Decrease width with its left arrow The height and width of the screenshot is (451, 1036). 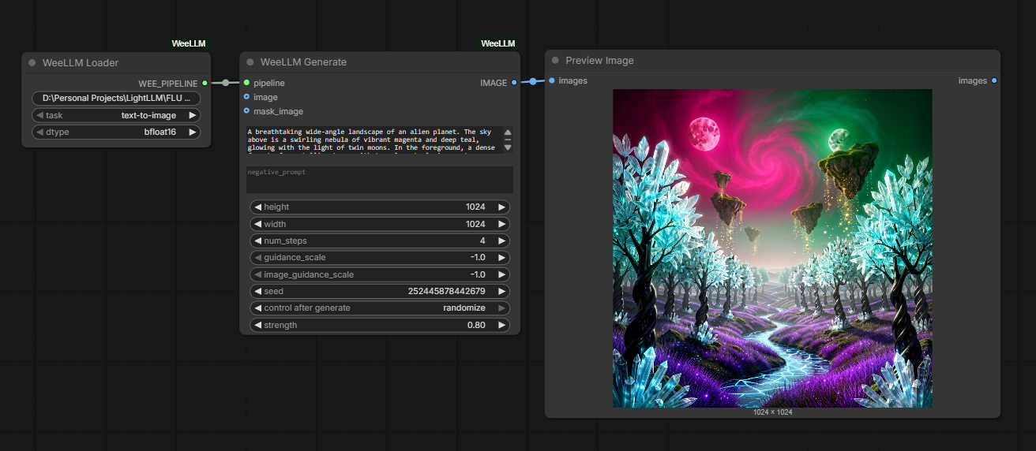(257, 224)
